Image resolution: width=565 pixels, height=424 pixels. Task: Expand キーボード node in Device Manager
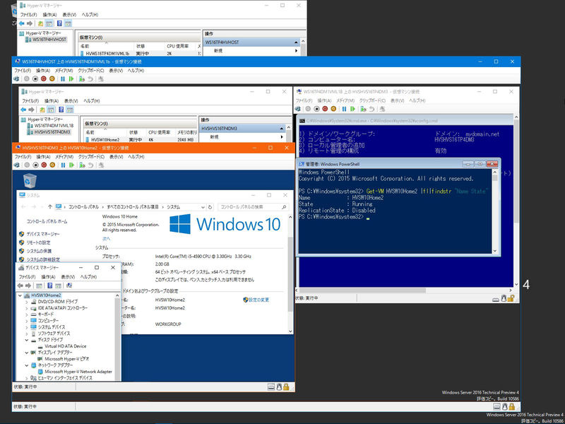[x=27, y=314]
